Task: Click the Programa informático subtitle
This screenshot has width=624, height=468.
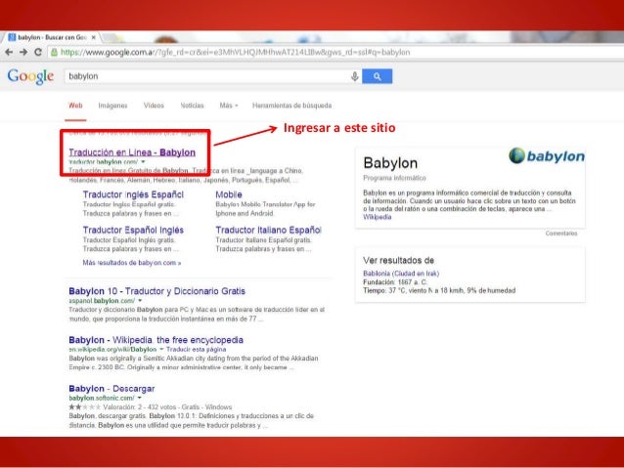Action: pyautogui.click(x=394, y=178)
